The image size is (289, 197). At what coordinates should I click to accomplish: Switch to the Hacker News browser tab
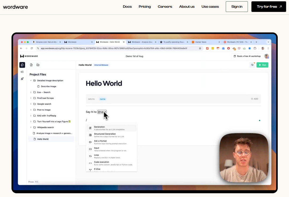point(200,42)
